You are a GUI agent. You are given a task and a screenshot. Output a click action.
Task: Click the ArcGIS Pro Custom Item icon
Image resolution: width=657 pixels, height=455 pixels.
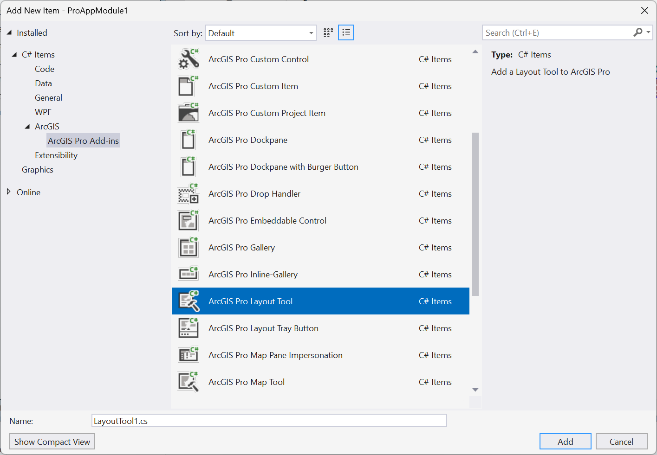click(x=189, y=86)
